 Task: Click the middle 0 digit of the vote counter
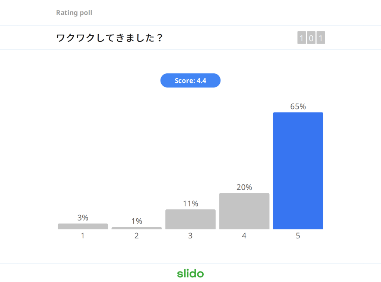click(311, 38)
